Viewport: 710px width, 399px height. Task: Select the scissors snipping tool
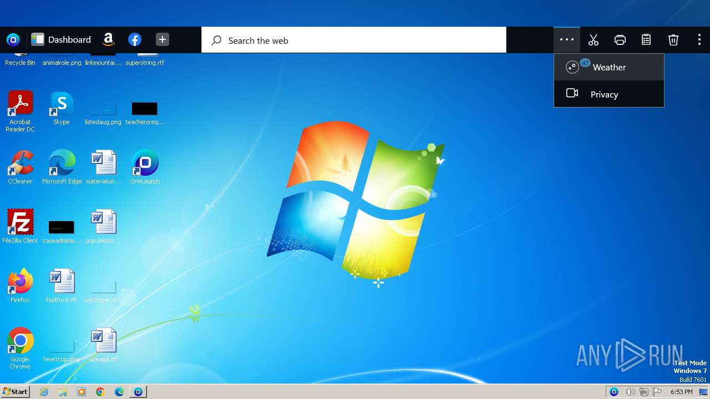594,40
